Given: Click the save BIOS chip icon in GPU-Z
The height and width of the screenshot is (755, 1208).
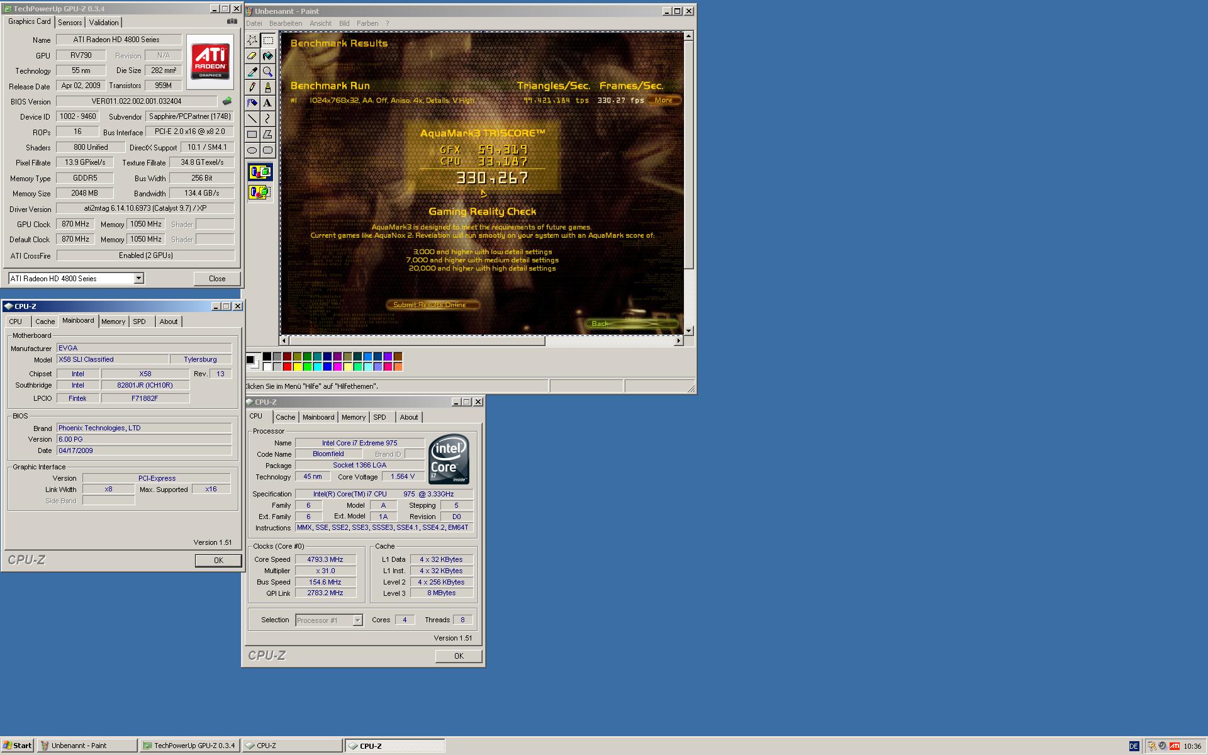Looking at the screenshot, I should pyautogui.click(x=227, y=101).
